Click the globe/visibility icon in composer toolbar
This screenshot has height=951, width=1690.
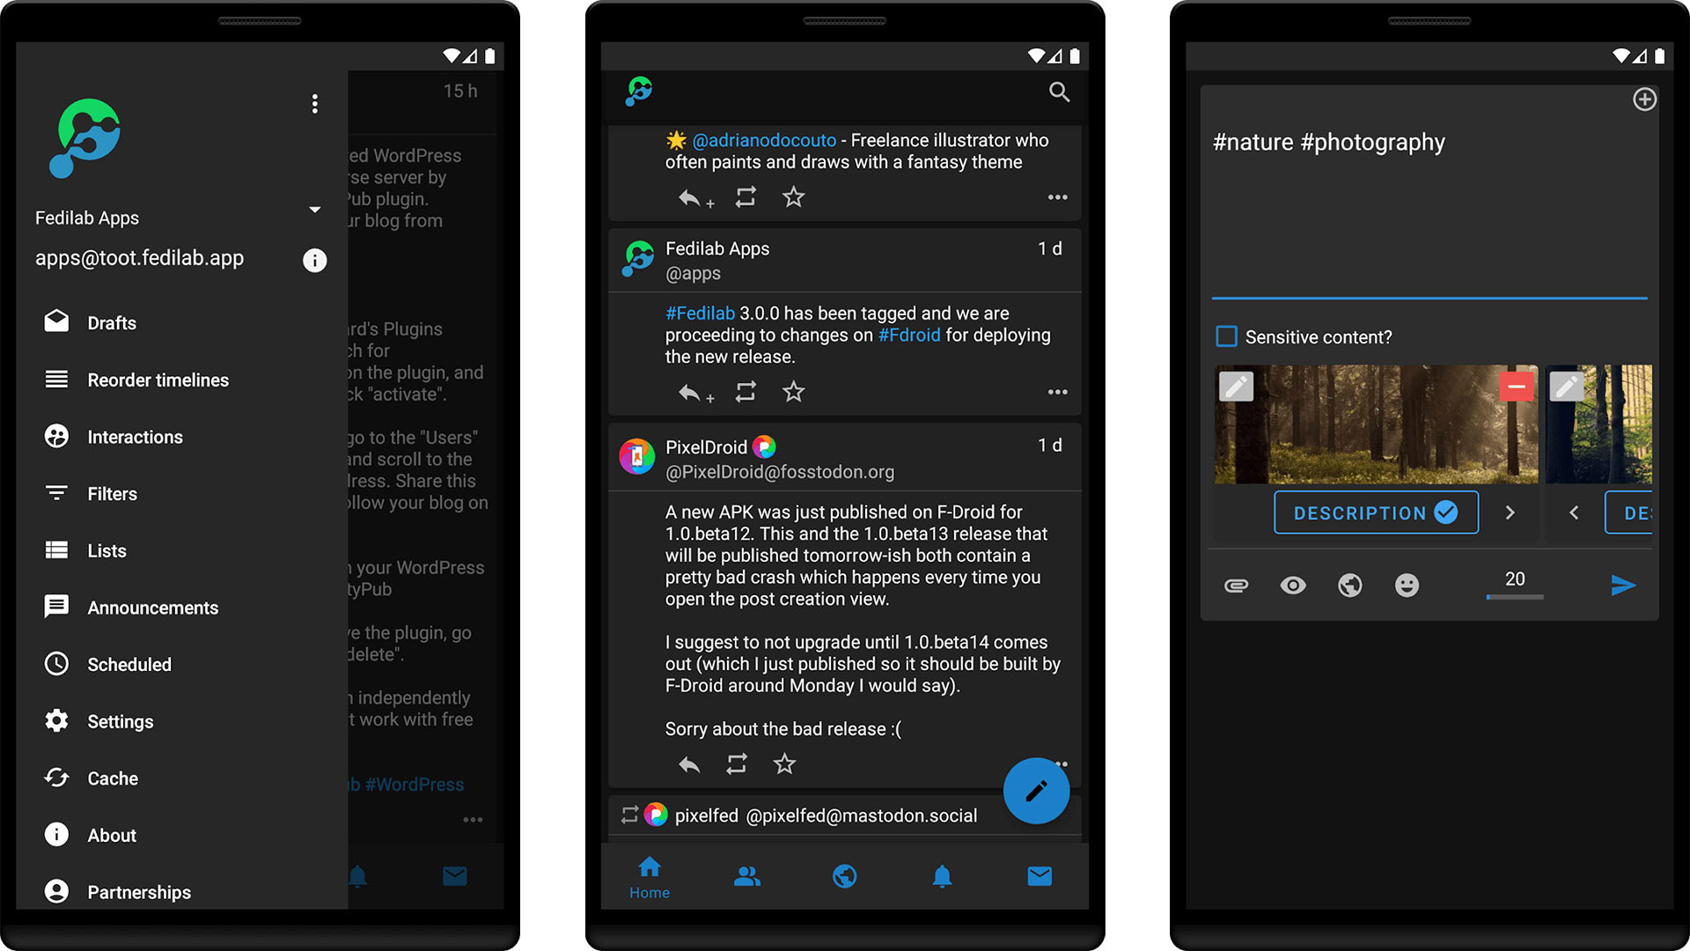1348,584
